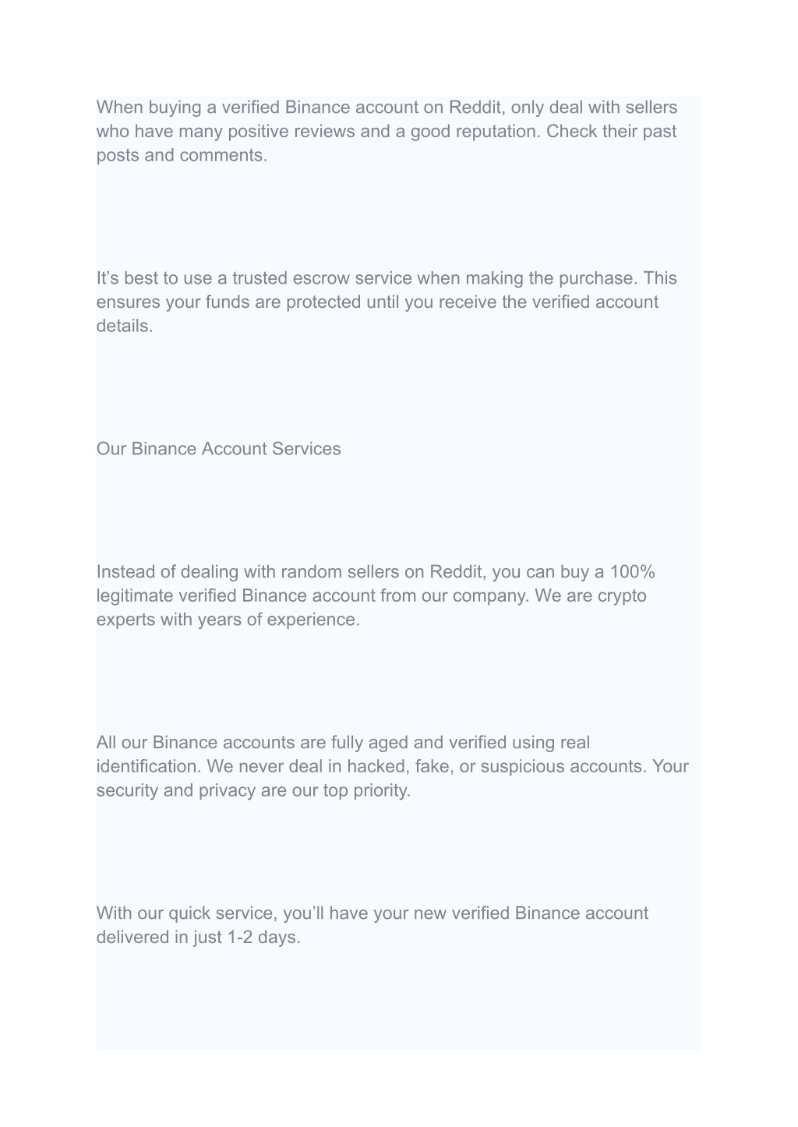Screen dimensions: 798x1127
Task: Click the heading "Our Binance Account Services"
Action: [x=219, y=449]
